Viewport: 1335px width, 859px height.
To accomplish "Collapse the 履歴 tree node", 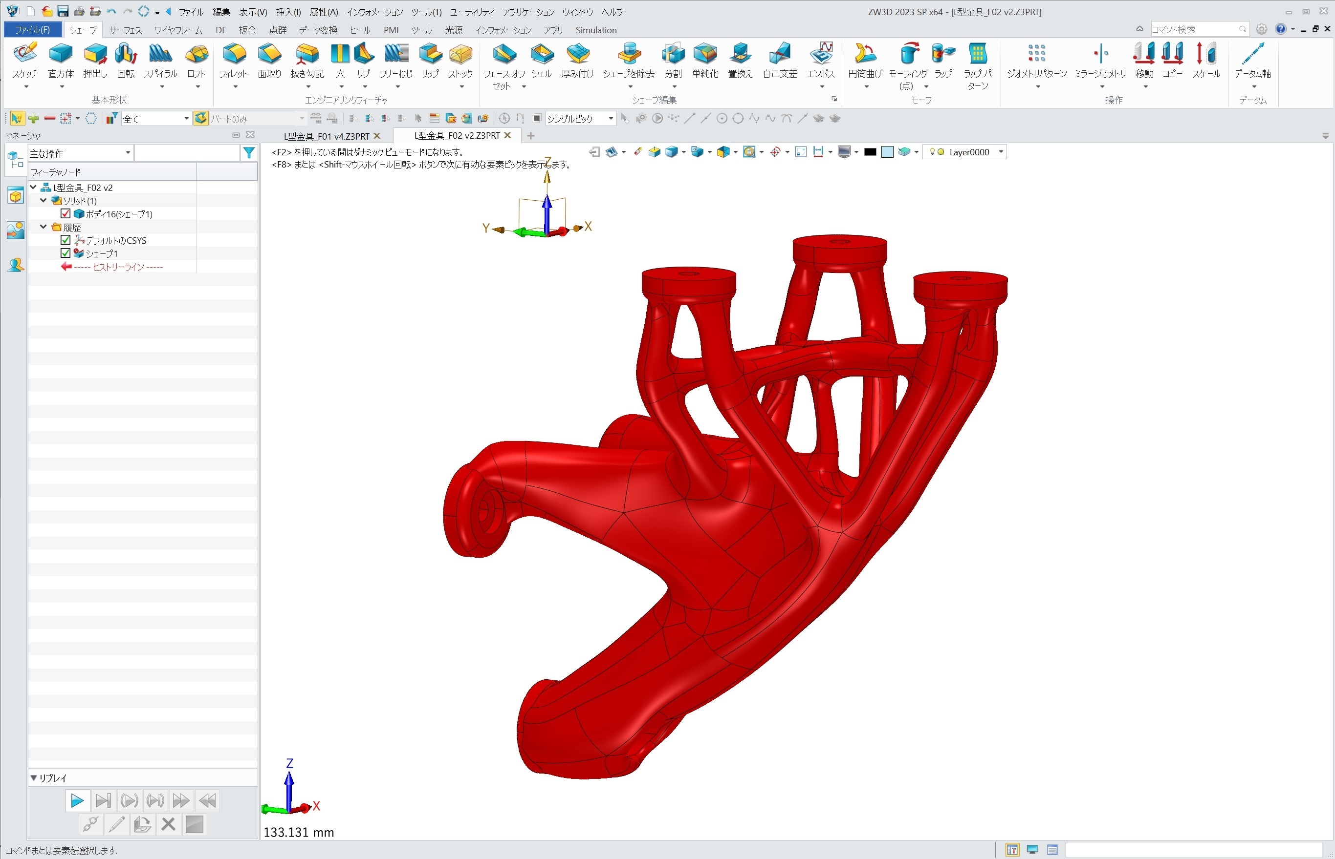I will (44, 227).
